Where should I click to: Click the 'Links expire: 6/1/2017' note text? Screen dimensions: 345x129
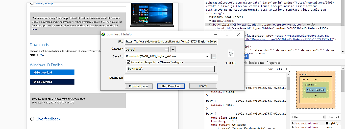coord(53,103)
